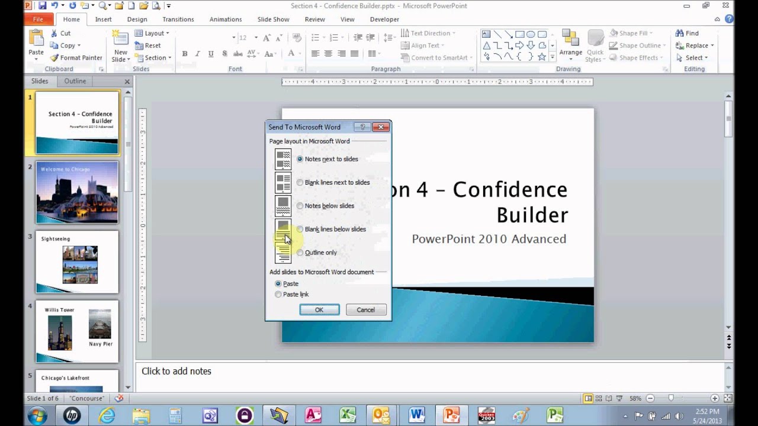Expand the Copy dropdown arrow

79,46
